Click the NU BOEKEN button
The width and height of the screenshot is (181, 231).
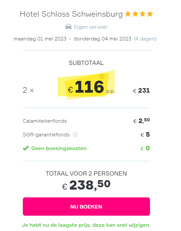point(86,207)
